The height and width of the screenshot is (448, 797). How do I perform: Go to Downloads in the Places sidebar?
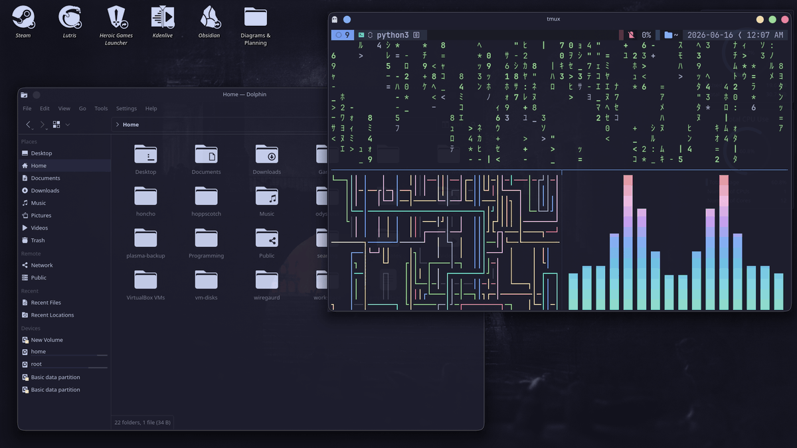point(64,190)
